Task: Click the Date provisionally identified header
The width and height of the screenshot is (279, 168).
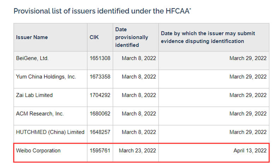Action: [131, 37]
